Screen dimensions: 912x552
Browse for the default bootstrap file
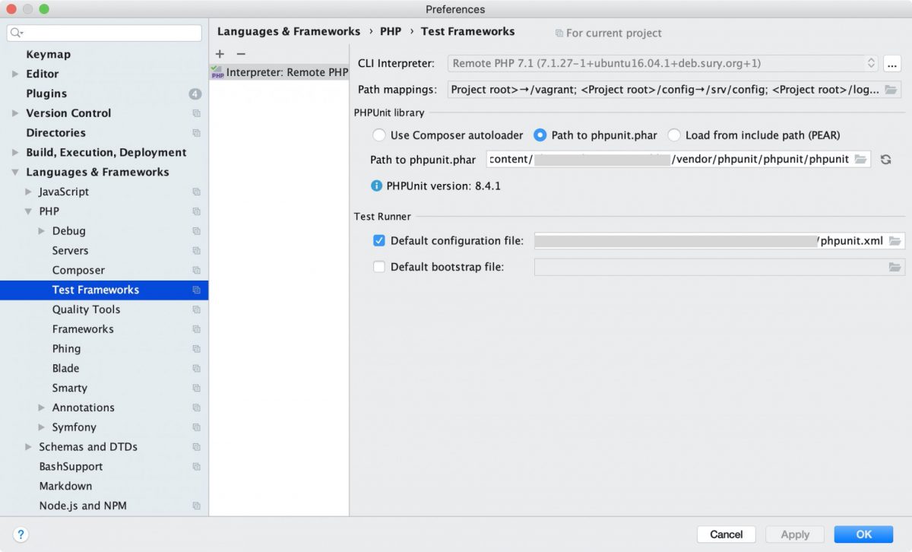pyautogui.click(x=895, y=267)
